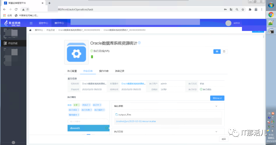This screenshot has height=145, width=276.
Task: Open the Chrome three-dot menu
Action: (x=262, y=10)
